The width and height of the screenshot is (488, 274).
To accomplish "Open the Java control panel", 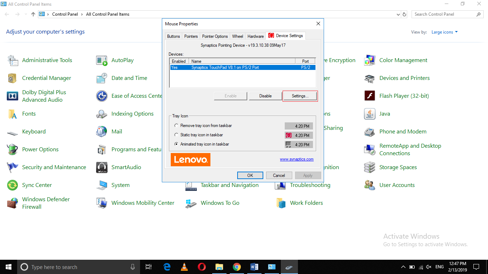I will point(385,113).
